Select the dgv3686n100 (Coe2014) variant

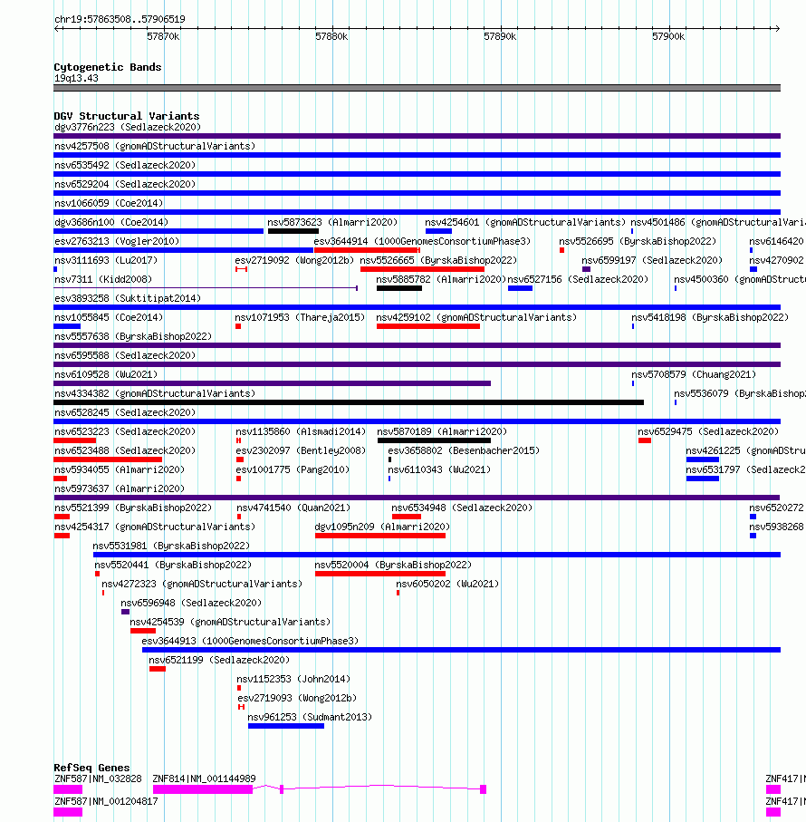coord(111,222)
